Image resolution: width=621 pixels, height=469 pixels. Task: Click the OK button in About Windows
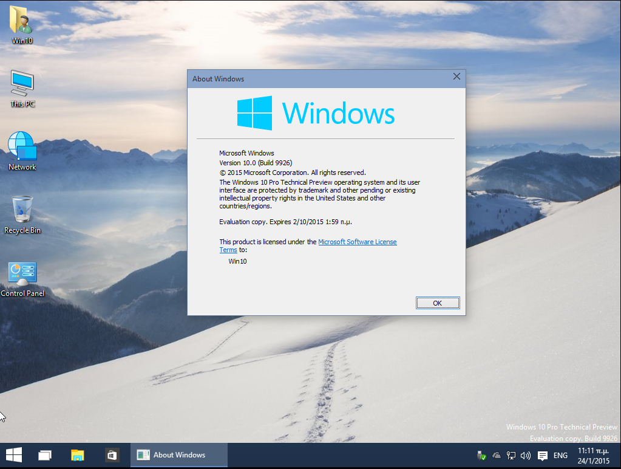[438, 303]
